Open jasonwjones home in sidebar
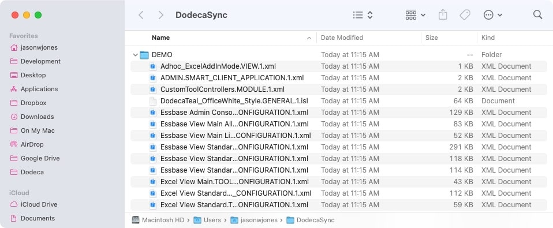The width and height of the screenshot is (553, 228). (x=39, y=47)
